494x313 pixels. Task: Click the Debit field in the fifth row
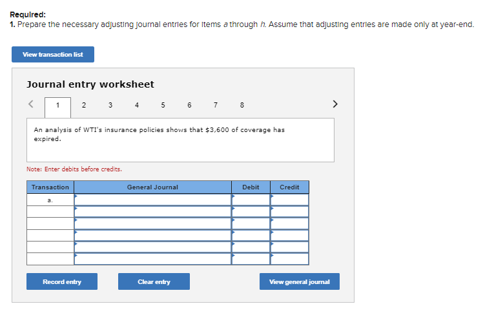[251, 247]
